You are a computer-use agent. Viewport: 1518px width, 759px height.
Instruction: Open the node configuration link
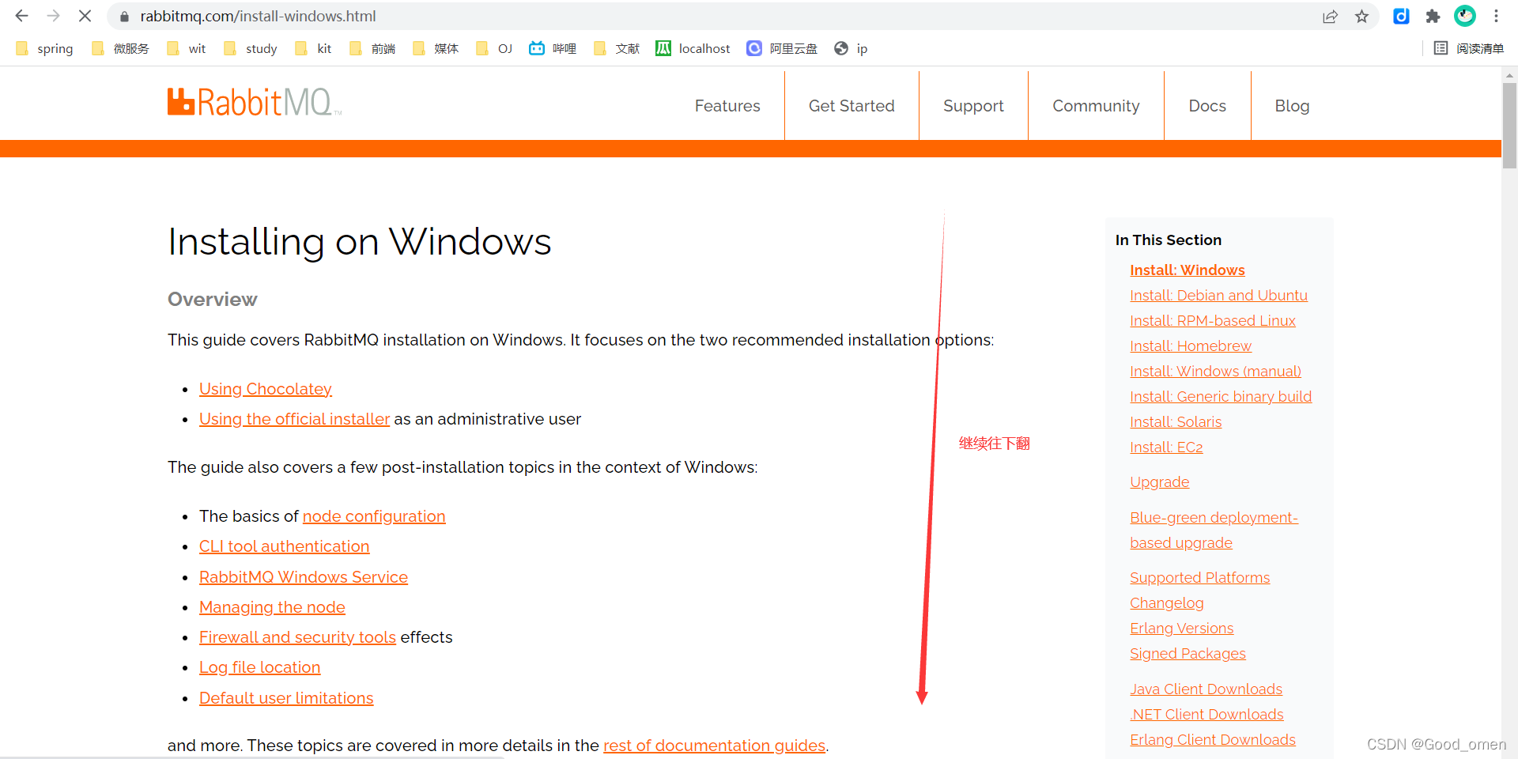[x=374, y=516]
